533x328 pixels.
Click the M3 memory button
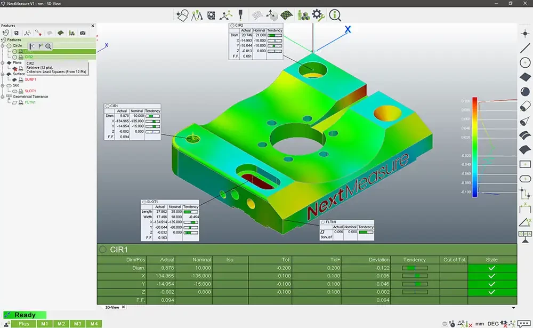click(x=77, y=324)
